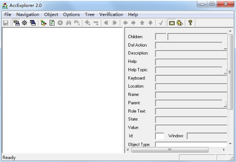Screen dimensions: 236x162
Task: Click the up arrow navigation icon
Action: 142,23
